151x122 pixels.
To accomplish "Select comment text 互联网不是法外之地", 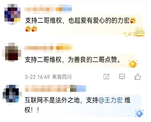I will 52,100.
